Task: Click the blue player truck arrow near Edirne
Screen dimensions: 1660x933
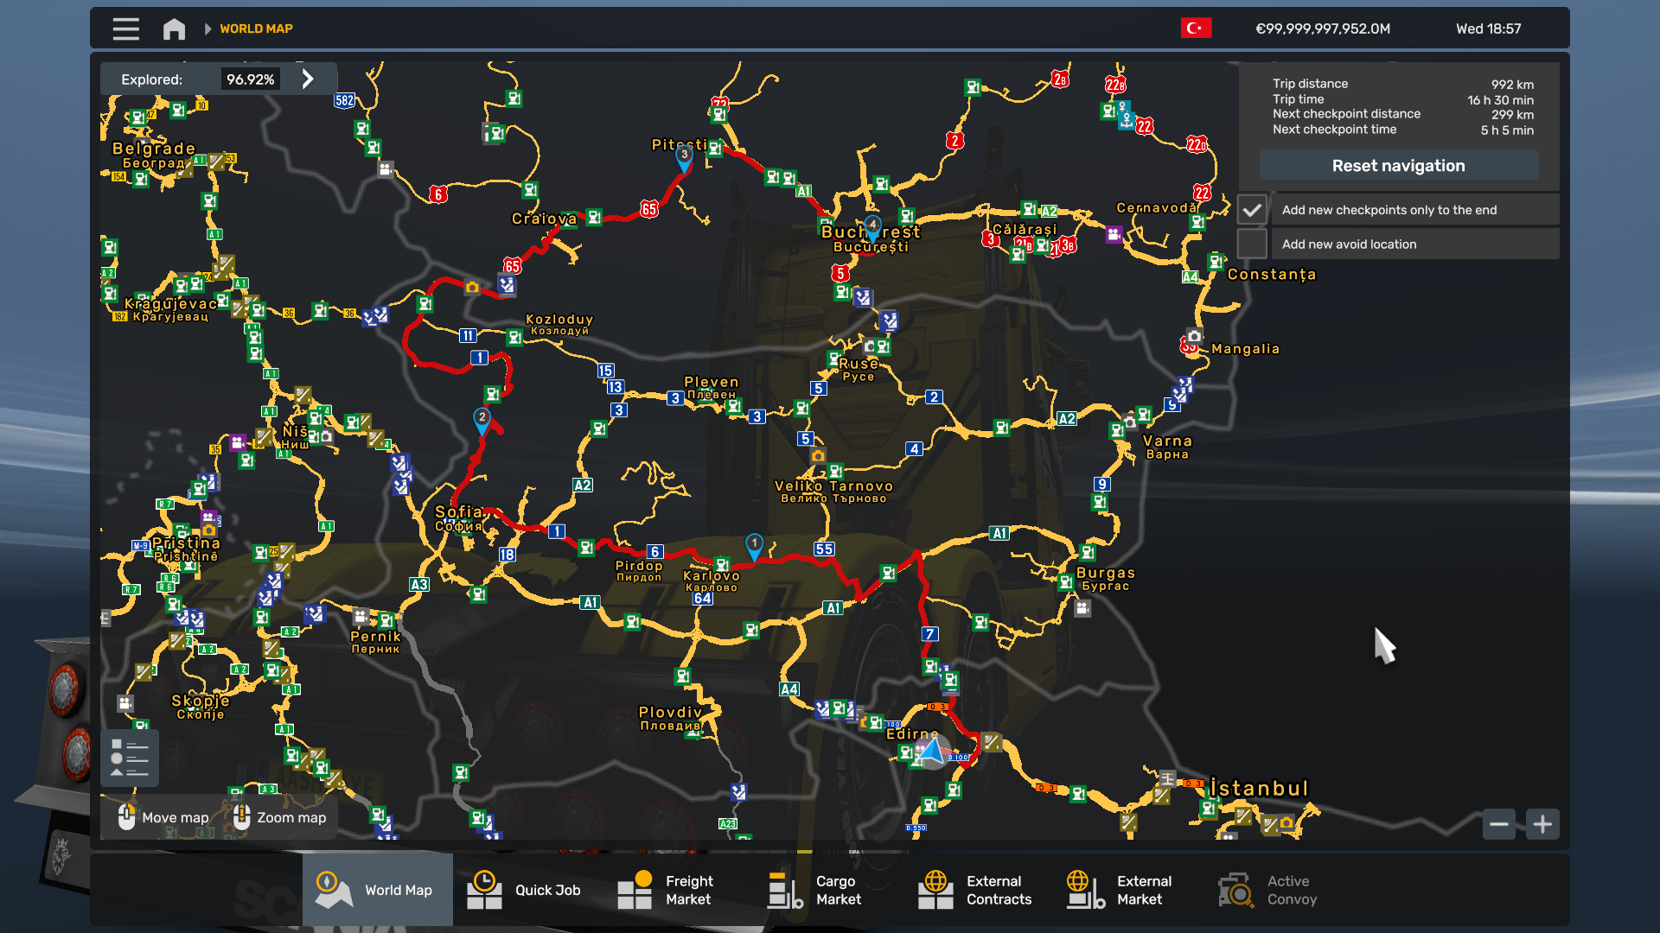Action: click(x=933, y=751)
